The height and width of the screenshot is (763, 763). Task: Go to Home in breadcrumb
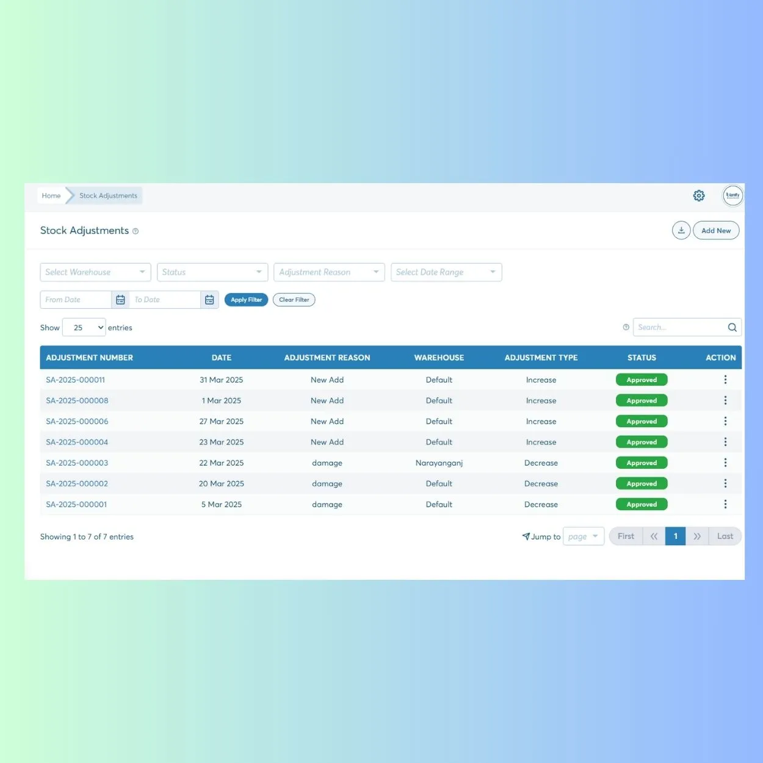[51, 196]
